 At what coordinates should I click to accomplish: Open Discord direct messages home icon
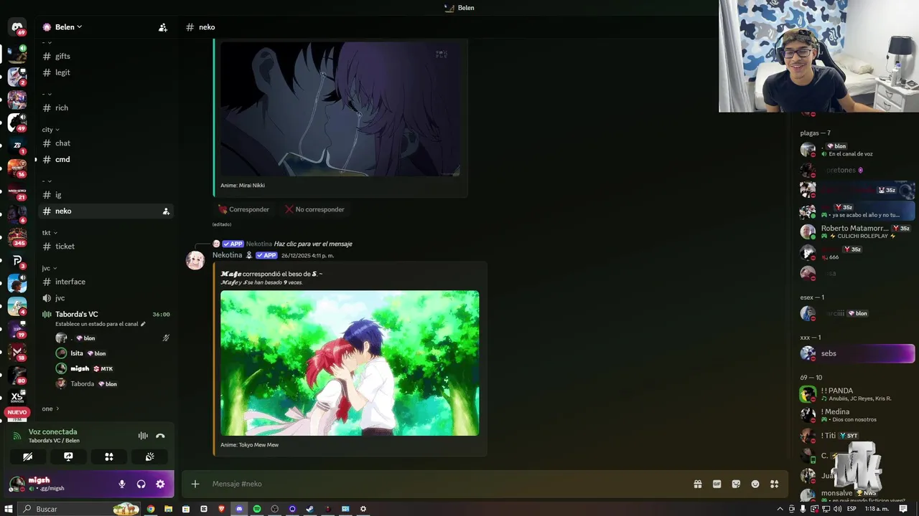click(x=17, y=27)
